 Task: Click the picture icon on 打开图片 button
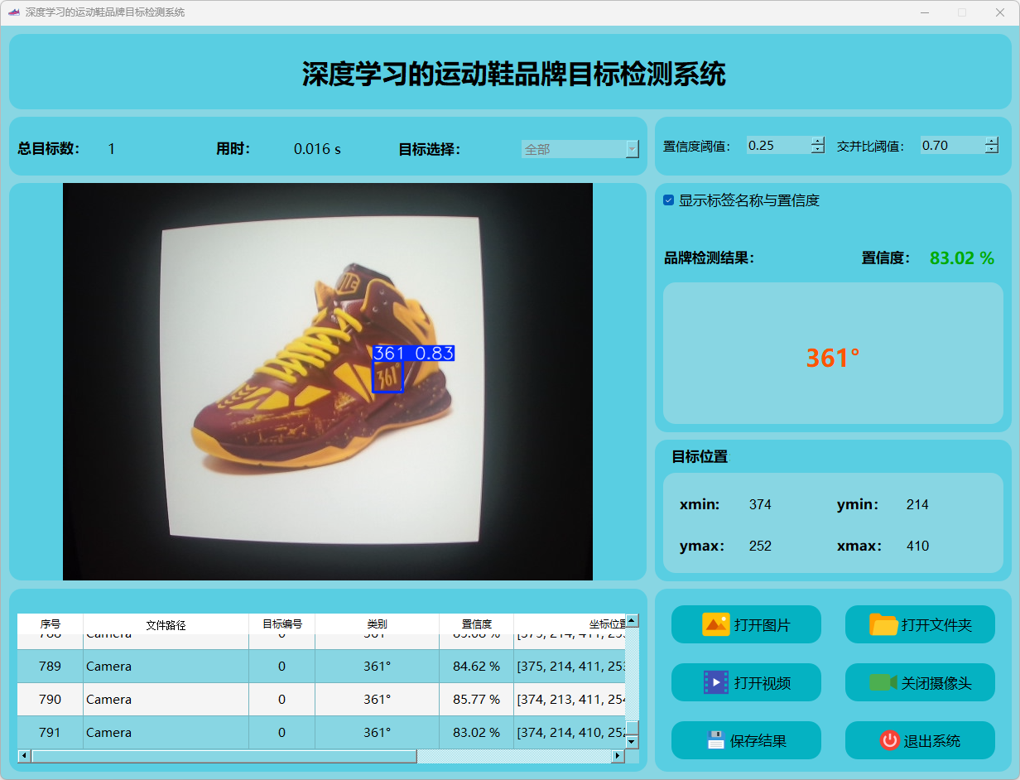coord(715,624)
